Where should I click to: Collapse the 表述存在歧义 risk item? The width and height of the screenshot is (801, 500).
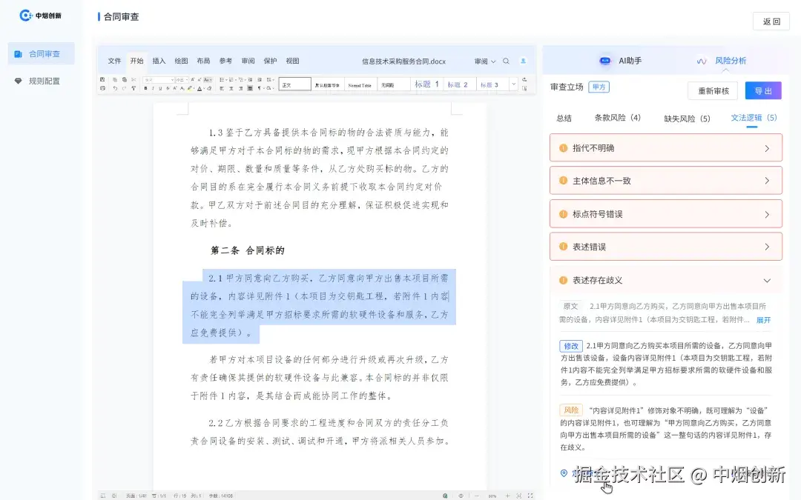tap(665, 280)
